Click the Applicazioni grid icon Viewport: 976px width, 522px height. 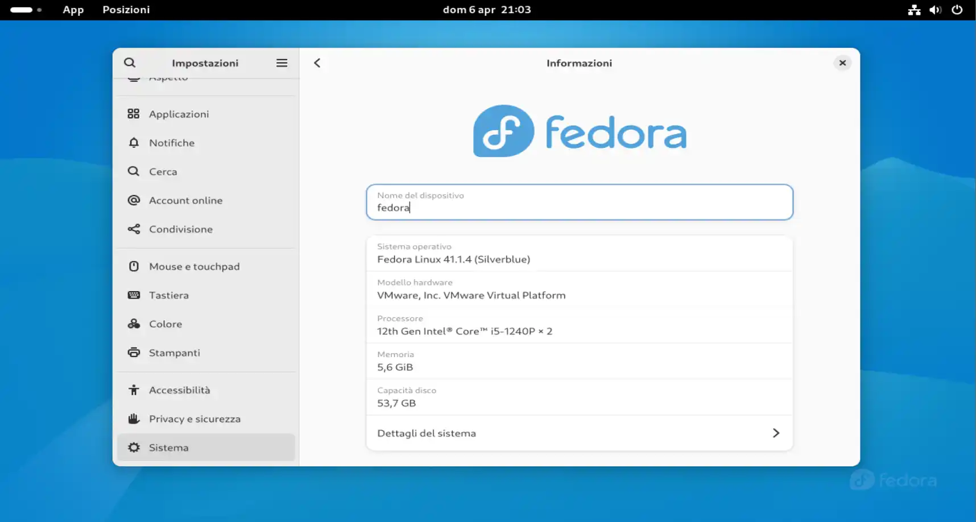coord(134,114)
